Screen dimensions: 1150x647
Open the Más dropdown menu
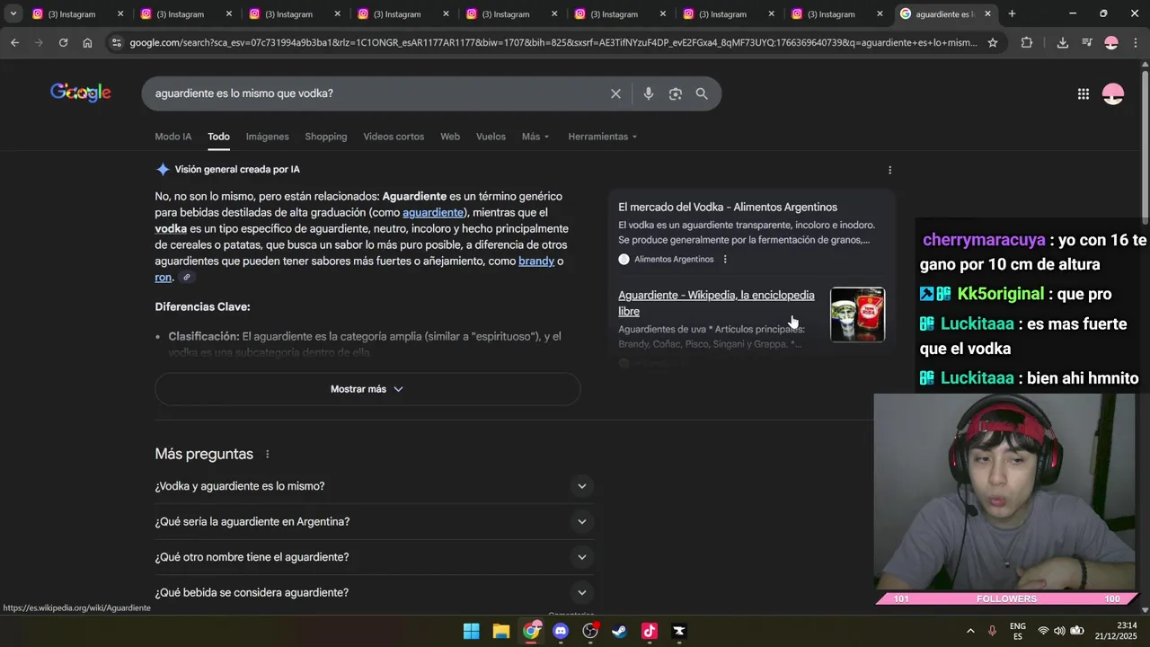point(535,137)
